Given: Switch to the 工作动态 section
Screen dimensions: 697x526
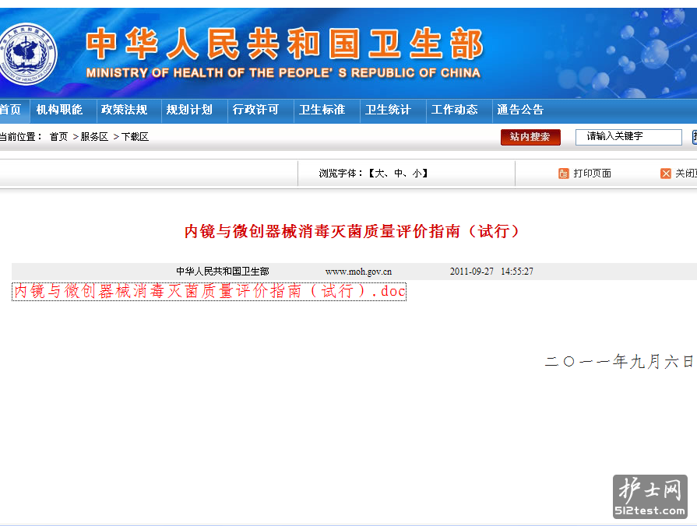Looking at the screenshot, I should pyautogui.click(x=455, y=110).
